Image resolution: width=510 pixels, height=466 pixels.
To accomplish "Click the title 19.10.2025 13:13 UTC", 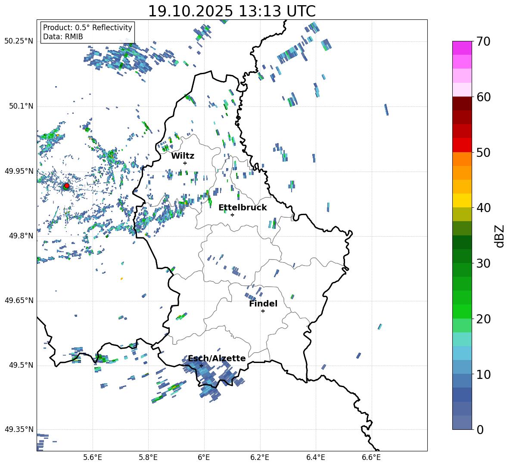I will [x=232, y=11].
